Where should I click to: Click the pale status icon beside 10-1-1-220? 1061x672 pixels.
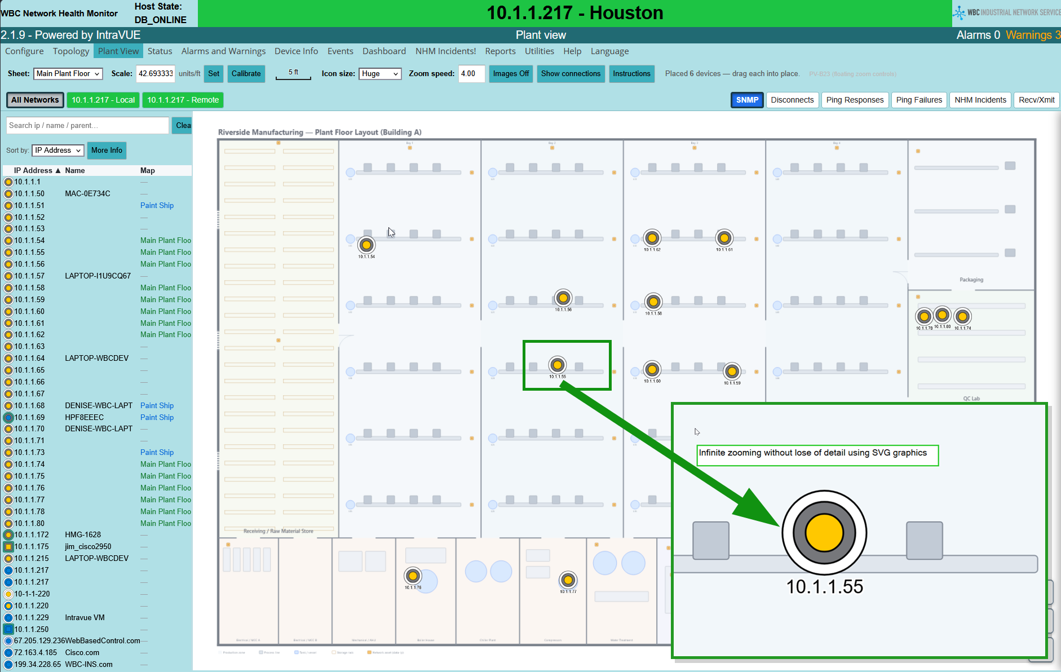tap(8, 594)
